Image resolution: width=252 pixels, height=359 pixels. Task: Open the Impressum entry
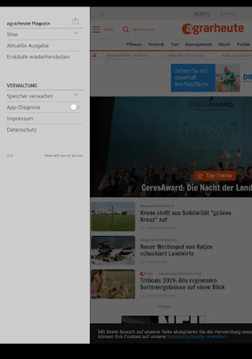pos(20,118)
